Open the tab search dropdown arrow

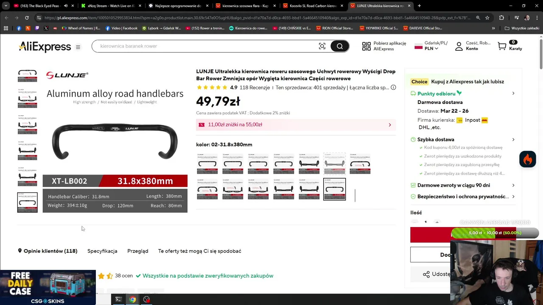coord(6,6)
